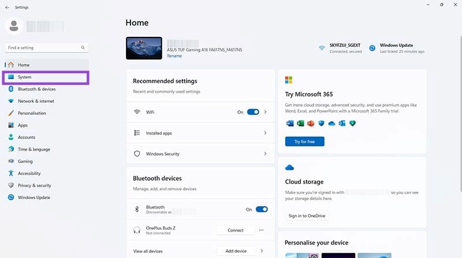Open more options for OnePlus Buds Z
462x258 pixels.
pyautogui.click(x=262, y=230)
